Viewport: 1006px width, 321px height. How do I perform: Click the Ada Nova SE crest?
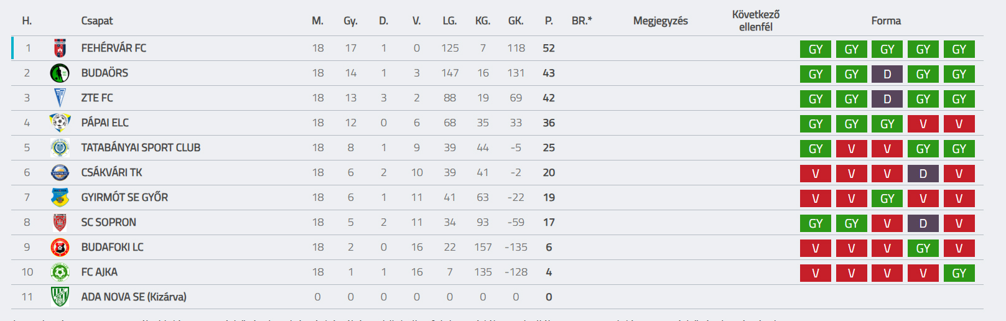click(x=60, y=297)
